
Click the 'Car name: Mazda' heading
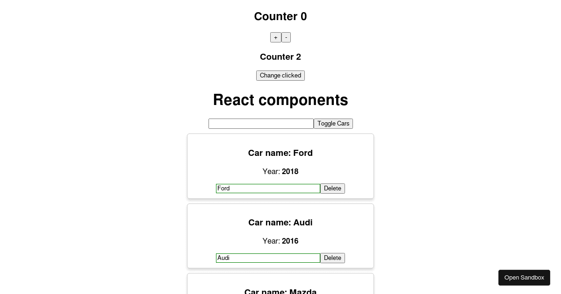(x=280, y=291)
